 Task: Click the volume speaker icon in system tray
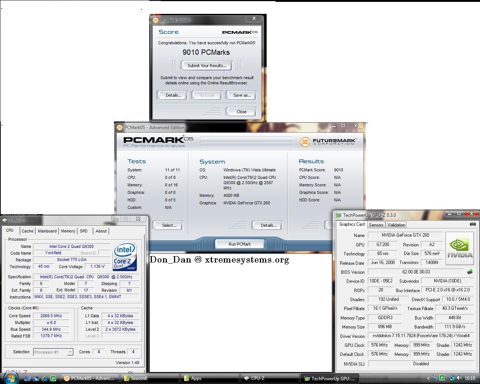[x=459, y=378]
